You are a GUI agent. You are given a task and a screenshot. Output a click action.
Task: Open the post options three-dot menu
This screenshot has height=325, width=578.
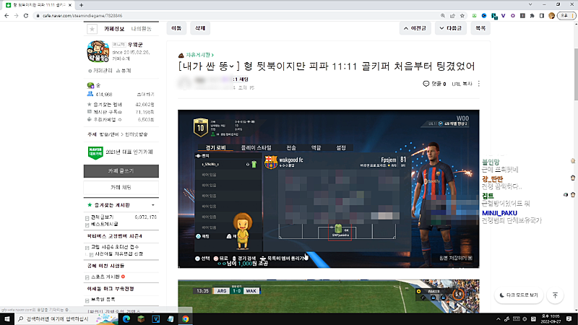point(479,84)
